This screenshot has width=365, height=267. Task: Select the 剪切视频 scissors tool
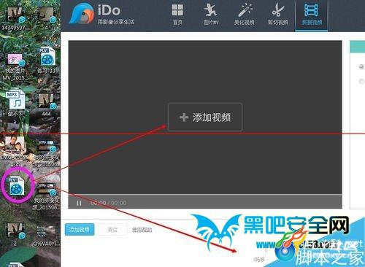coord(278,14)
